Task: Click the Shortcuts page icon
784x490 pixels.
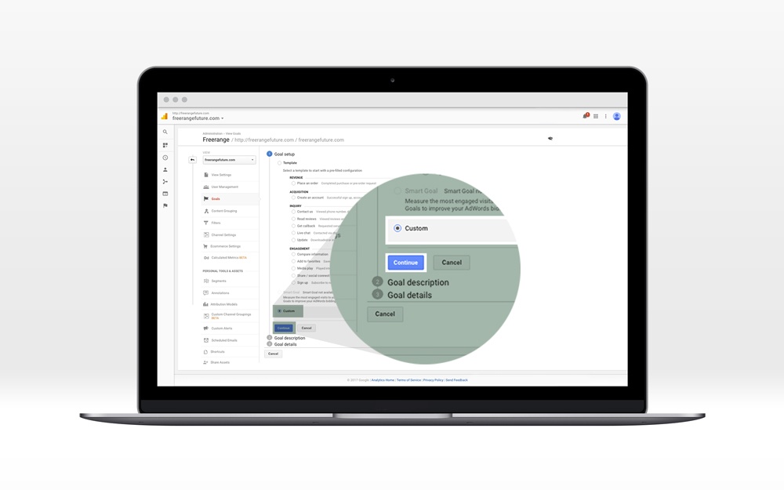Action: [205, 351]
